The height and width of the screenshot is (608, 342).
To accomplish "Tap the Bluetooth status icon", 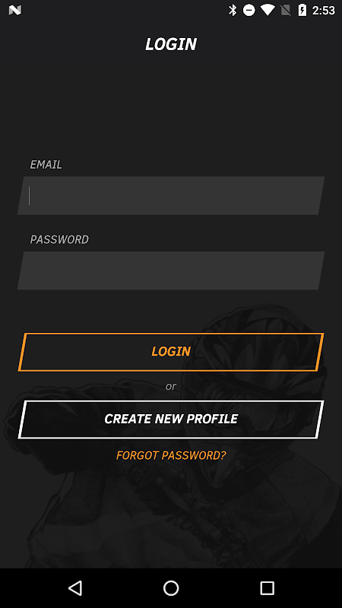I will [x=233, y=10].
